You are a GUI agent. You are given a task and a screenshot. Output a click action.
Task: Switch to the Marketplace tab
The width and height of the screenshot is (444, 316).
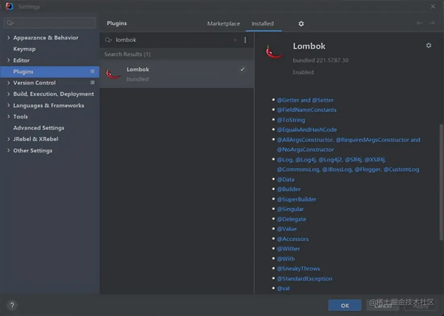click(224, 23)
